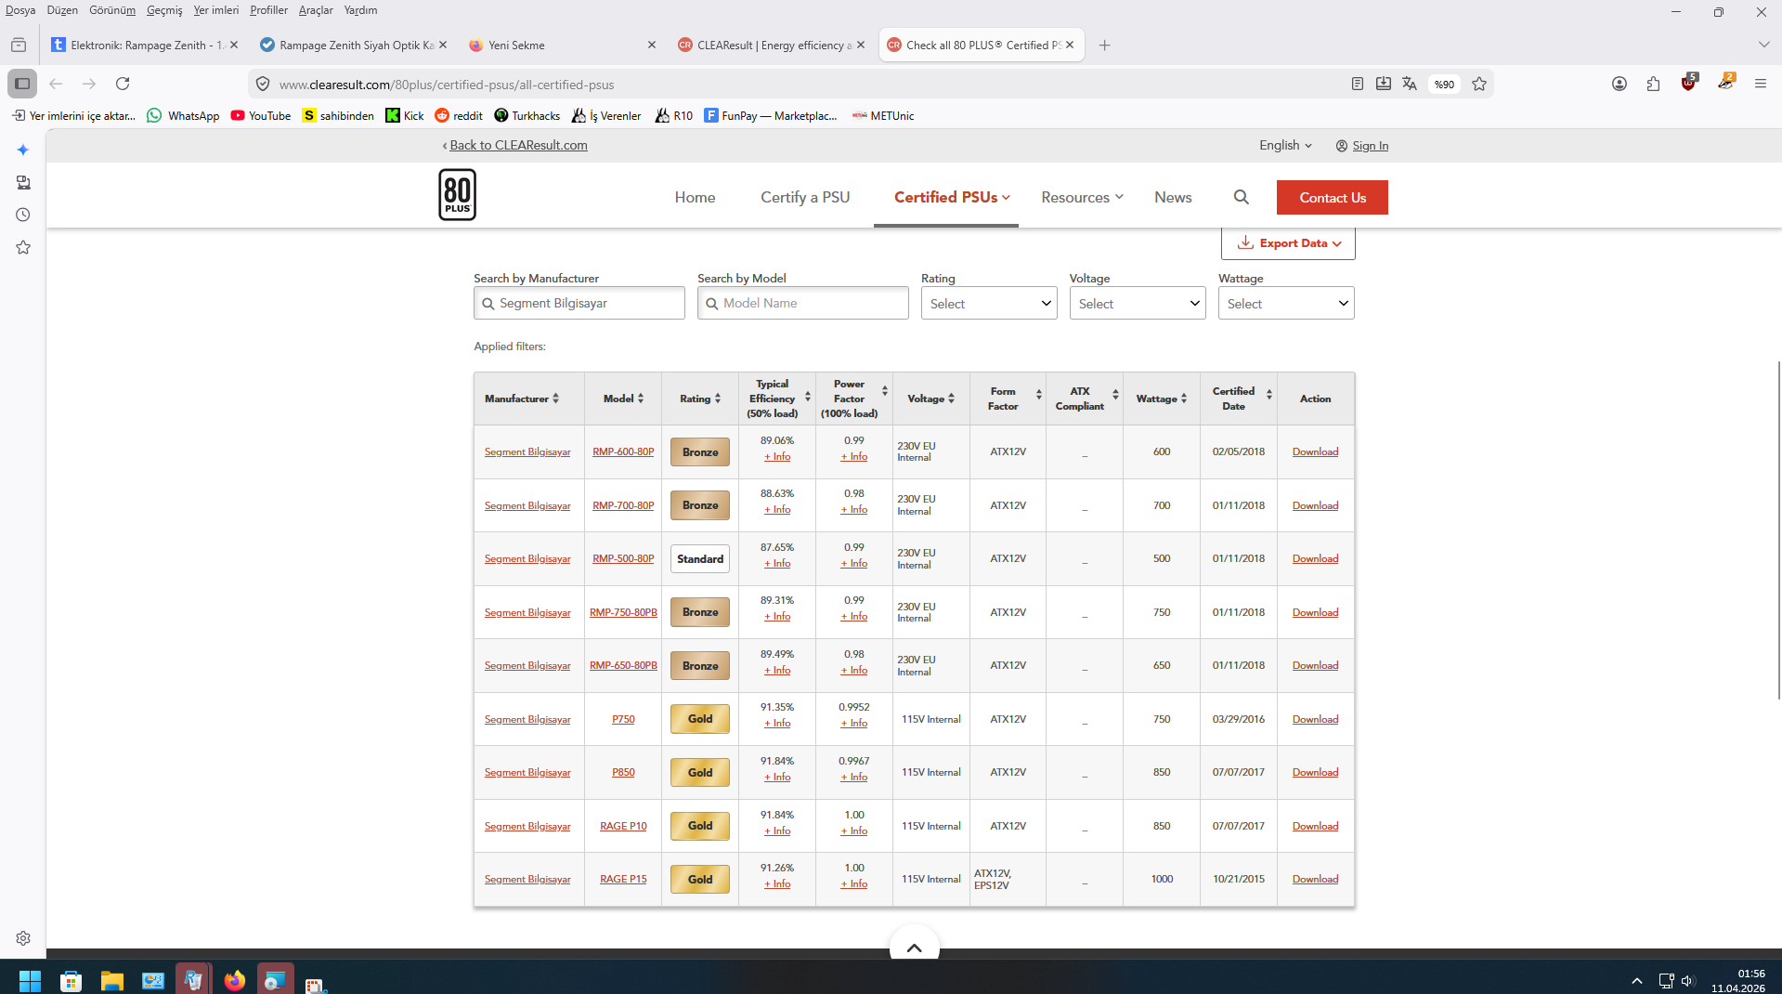Open the reader view icon
Image resolution: width=1782 pixels, height=994 pixels.
point(1357,84)
